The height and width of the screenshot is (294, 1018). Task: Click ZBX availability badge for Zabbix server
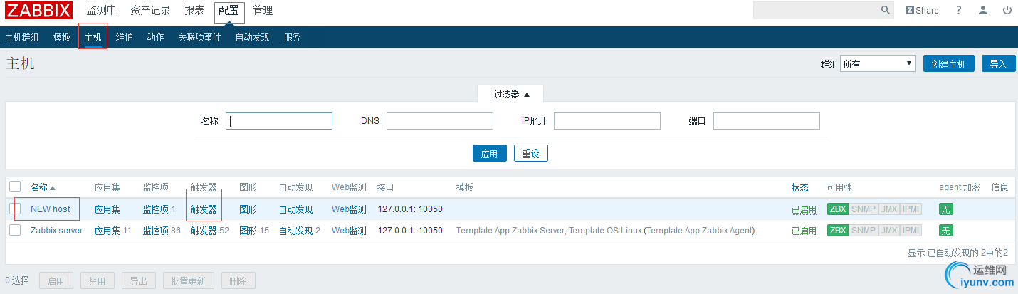coord(838,231)
